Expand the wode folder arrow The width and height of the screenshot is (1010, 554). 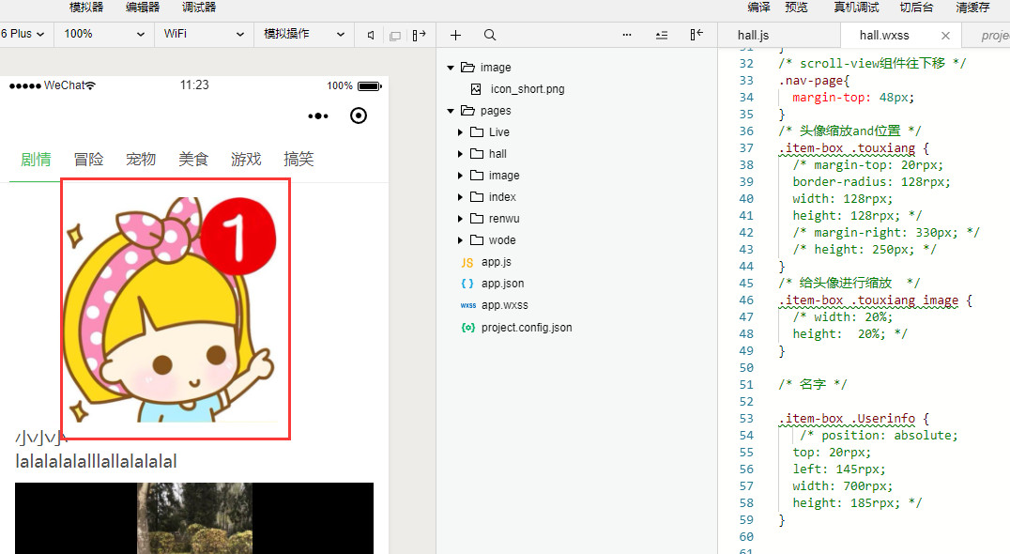click(x=460, y=240)
